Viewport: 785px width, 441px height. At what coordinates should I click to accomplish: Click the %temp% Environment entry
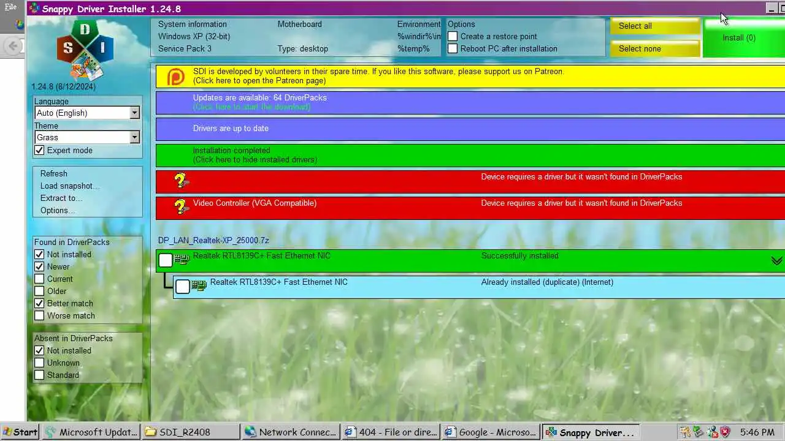(413, 48)
